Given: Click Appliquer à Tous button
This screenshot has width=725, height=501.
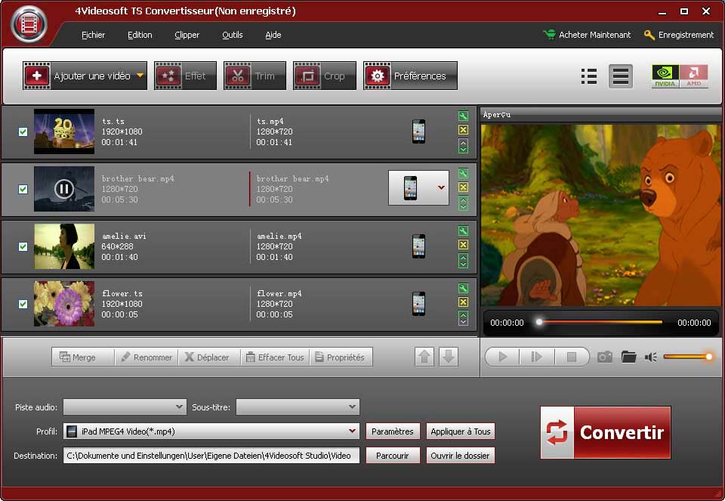Looking at the screenshot, I should pos(461,431).
